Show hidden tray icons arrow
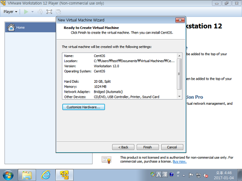 tap(184, 175)
